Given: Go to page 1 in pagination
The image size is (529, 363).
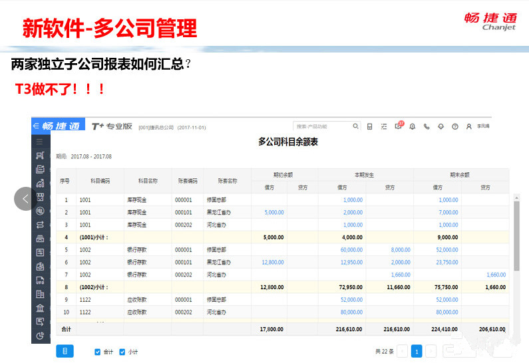Looking at the screenshot, I should click(417, 351).
